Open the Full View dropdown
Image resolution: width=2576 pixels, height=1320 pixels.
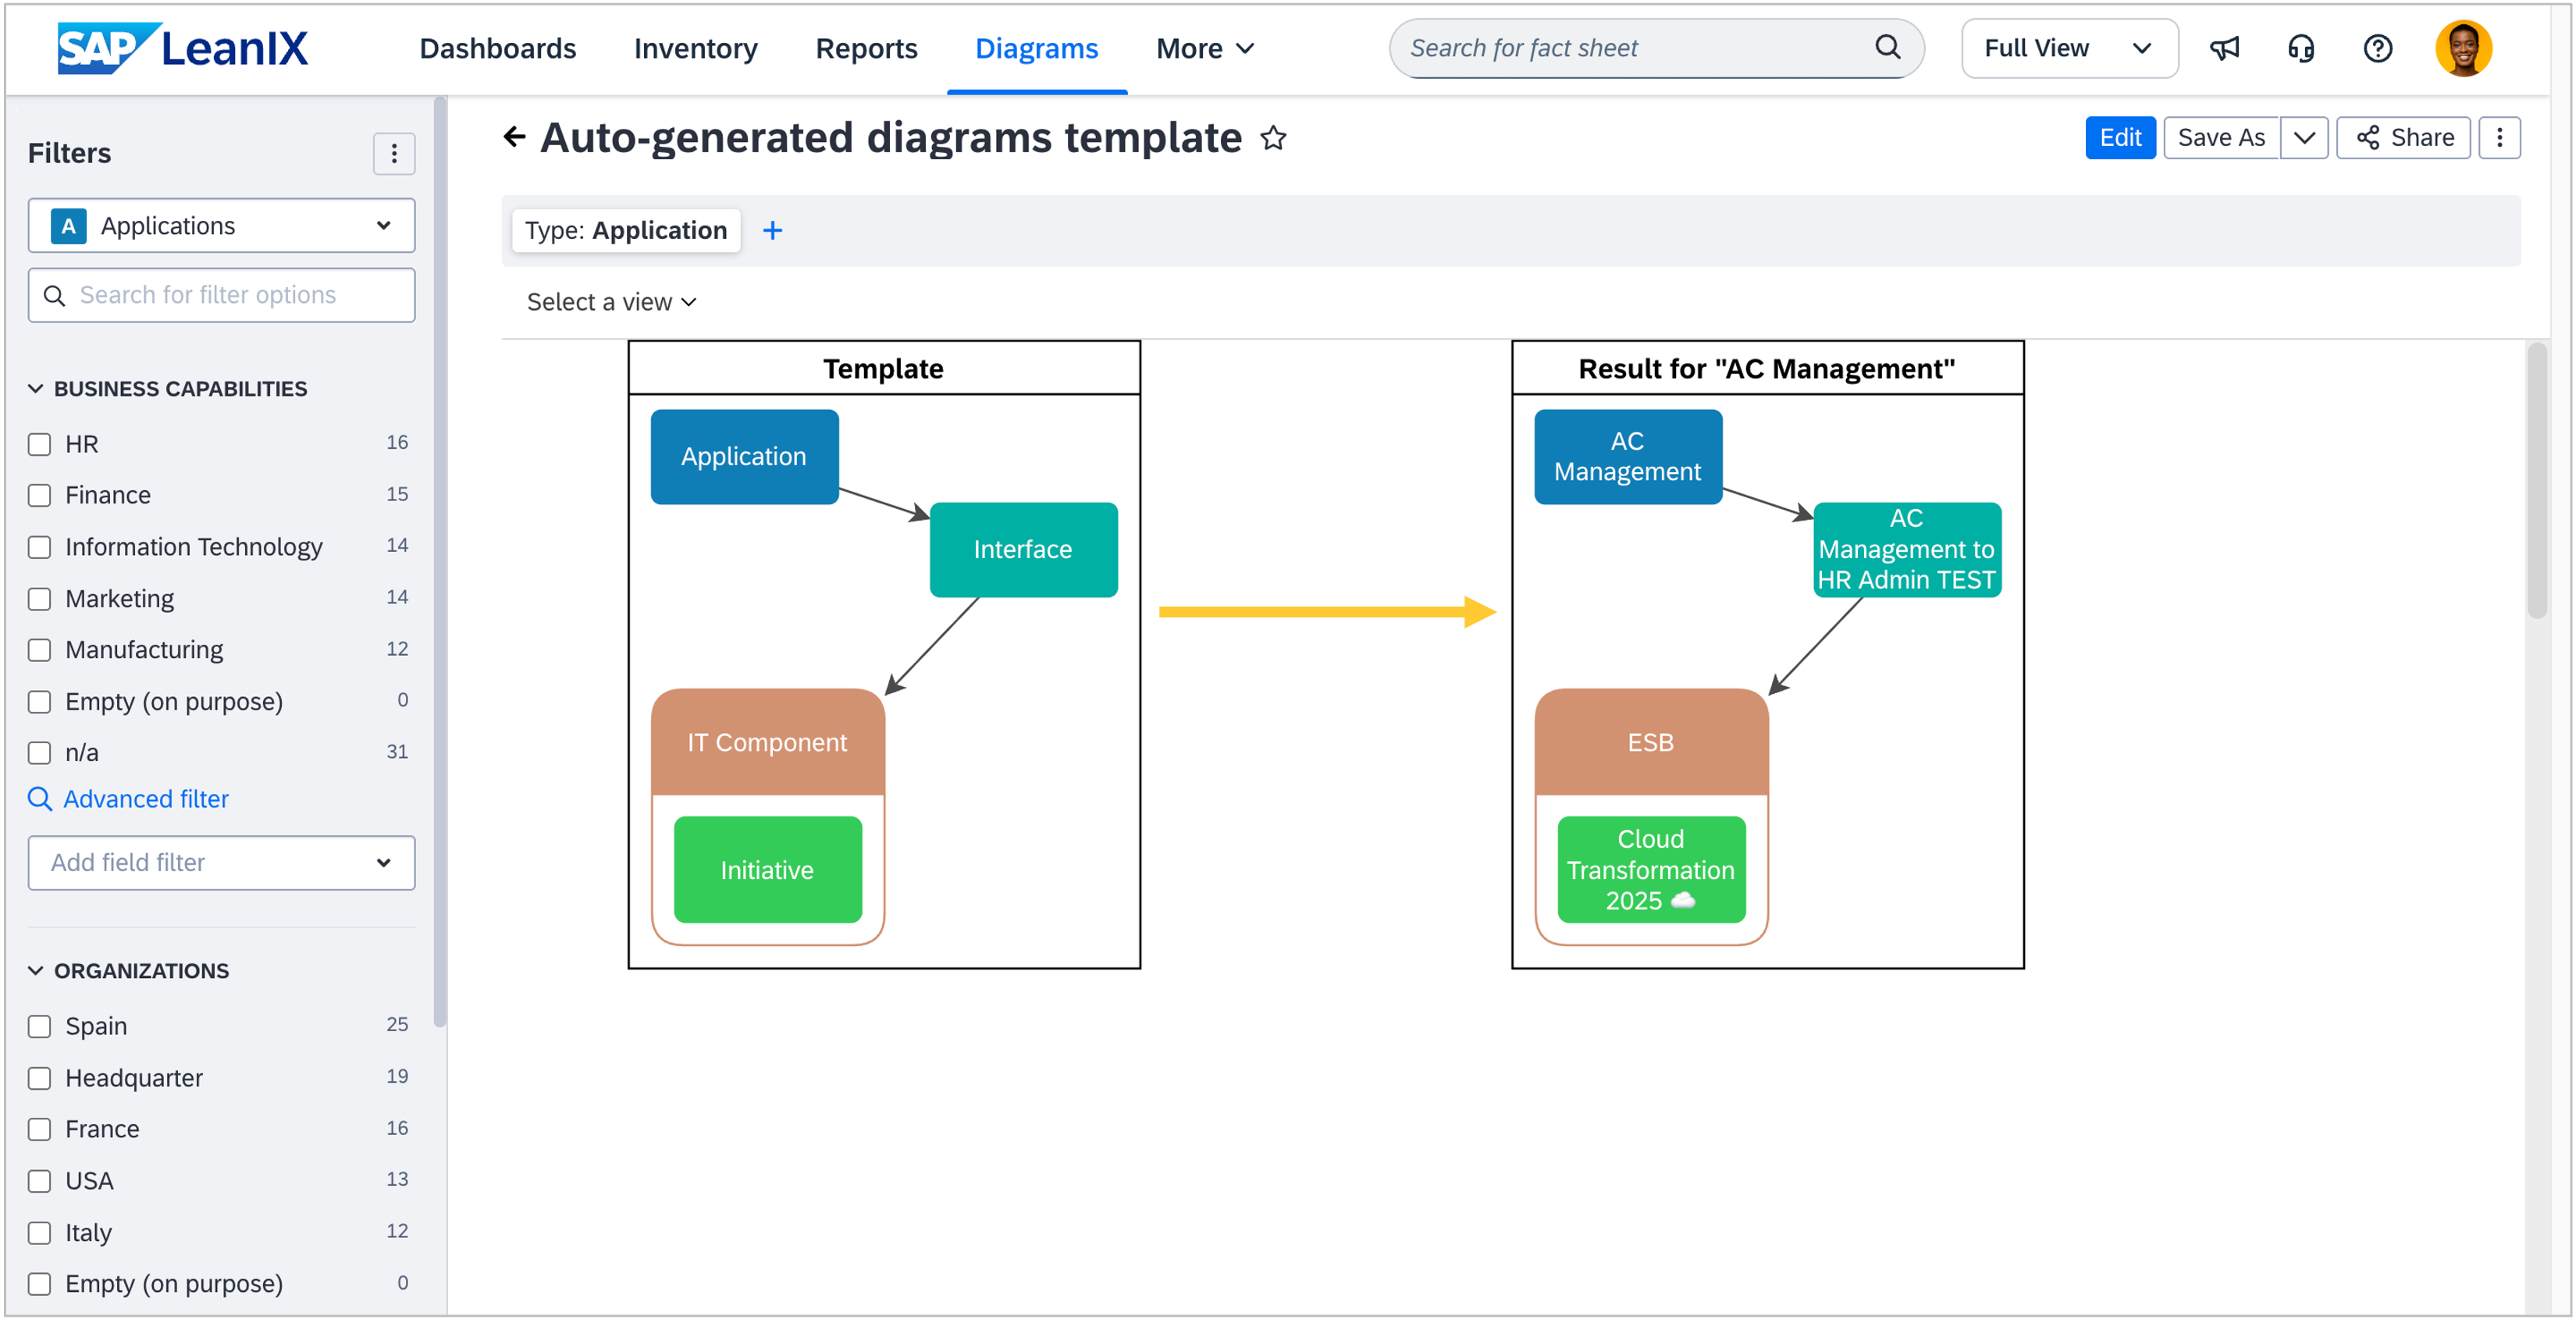click(x=2068, y=48)
